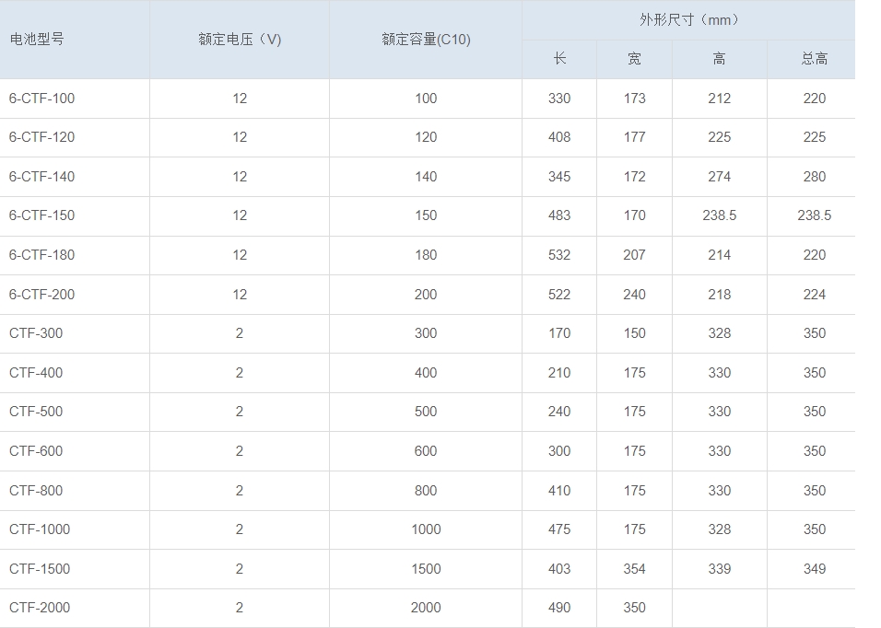This screenshot has width=881, height=628.
Task: Click length 170 in CTF-300 row
Action: click(559, 333)
